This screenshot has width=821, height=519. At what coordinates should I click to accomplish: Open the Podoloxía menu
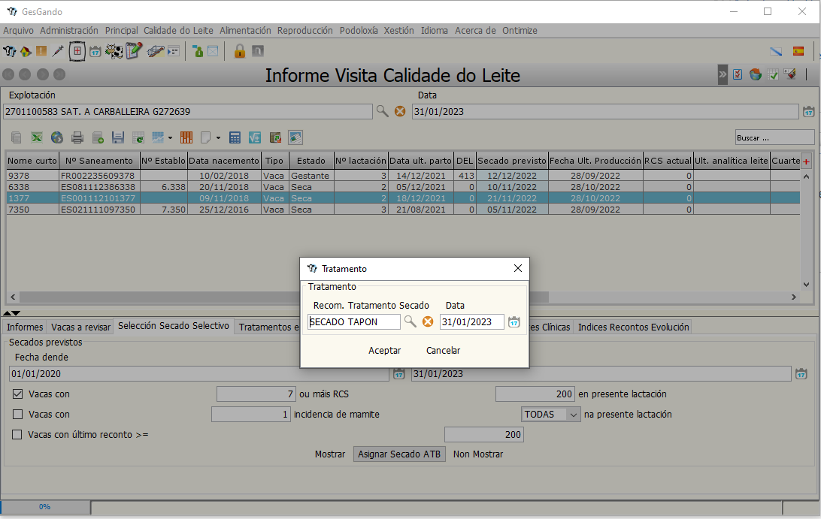tap(359, 30)
